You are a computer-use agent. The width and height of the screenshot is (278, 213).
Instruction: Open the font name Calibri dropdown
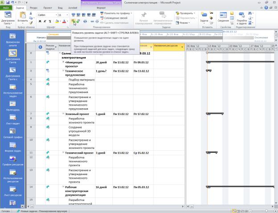coord(56,15)
